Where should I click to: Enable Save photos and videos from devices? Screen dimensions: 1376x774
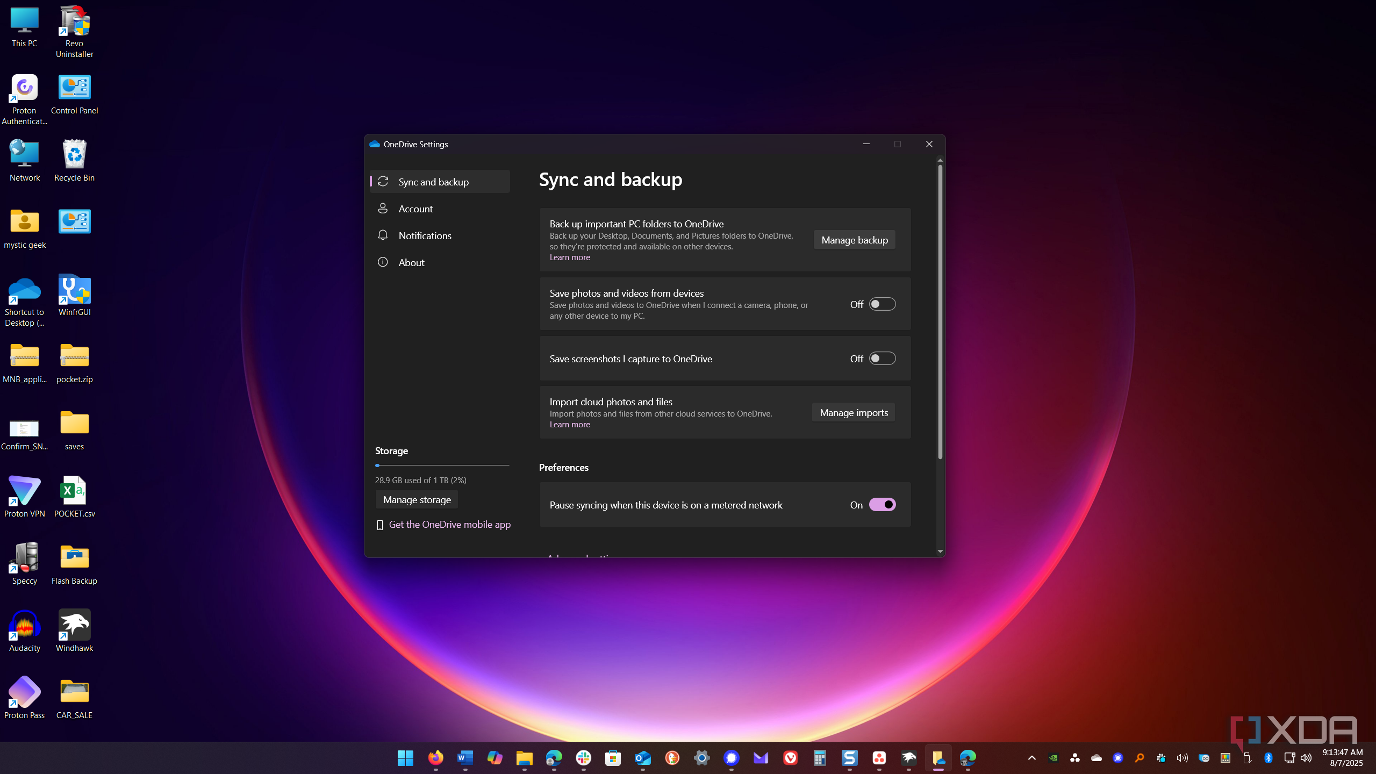pos(882,304)
